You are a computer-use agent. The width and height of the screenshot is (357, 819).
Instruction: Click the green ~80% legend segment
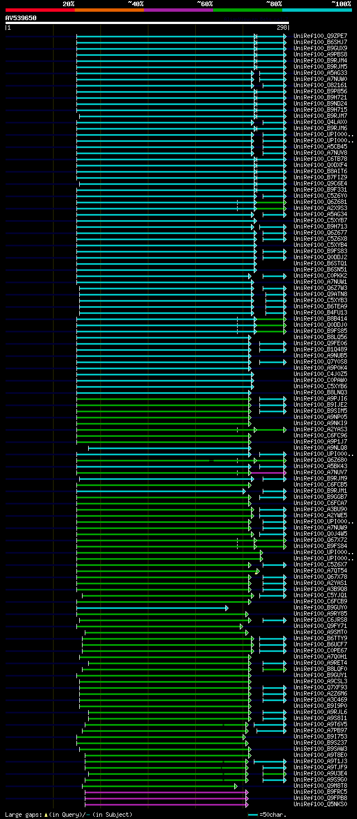(248, 10)
